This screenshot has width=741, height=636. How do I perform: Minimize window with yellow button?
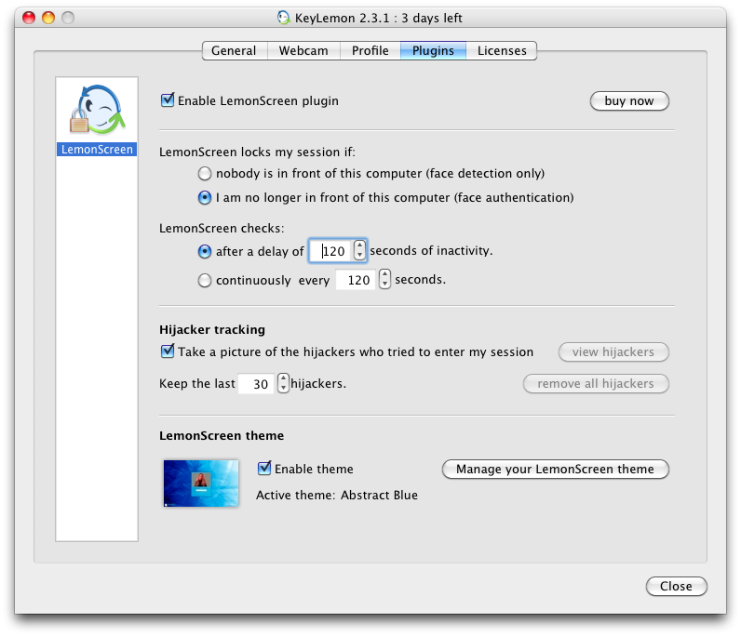tap(48, 18)
